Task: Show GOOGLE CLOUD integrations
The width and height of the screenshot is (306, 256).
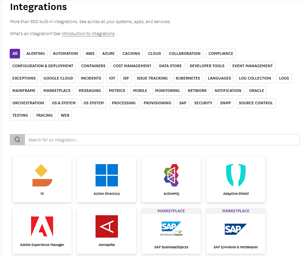Action: (58, 78)
